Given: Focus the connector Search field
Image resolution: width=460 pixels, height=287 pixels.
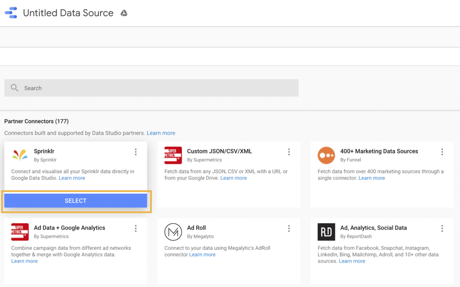Looking at the screenshot, I should click(151, 88).
